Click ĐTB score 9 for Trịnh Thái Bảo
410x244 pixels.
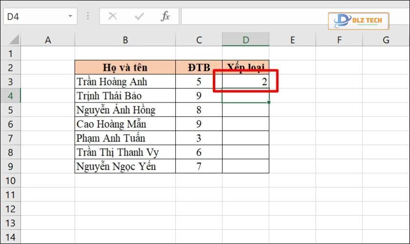click(x=199, y=96)
